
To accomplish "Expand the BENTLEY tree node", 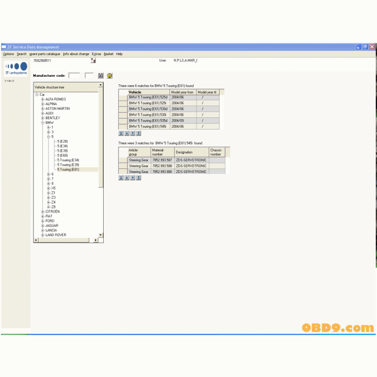I will point(43,118).
